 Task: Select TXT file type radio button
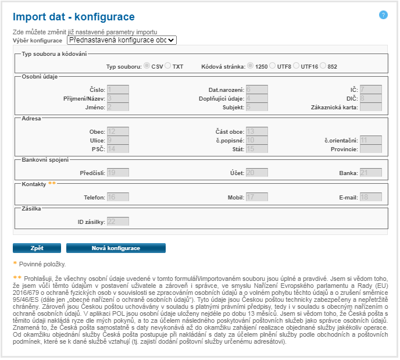coord(168,66)
